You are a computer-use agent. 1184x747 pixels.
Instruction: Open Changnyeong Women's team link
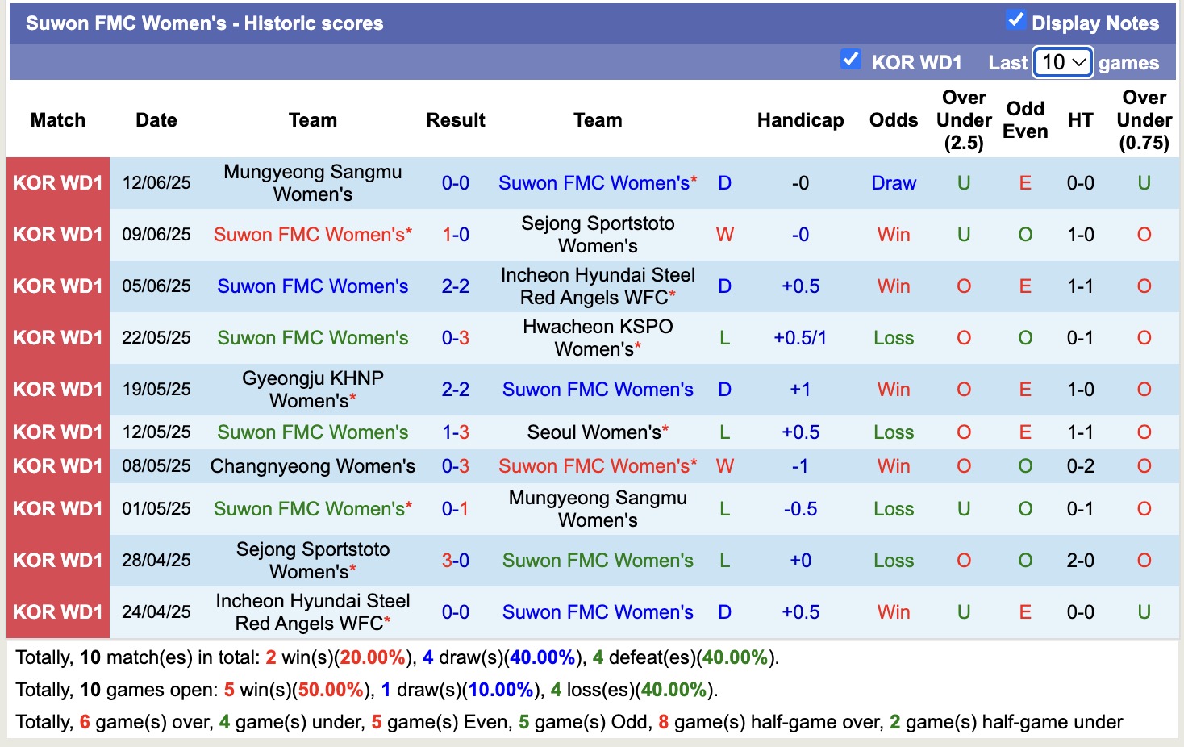pos(313,465)
